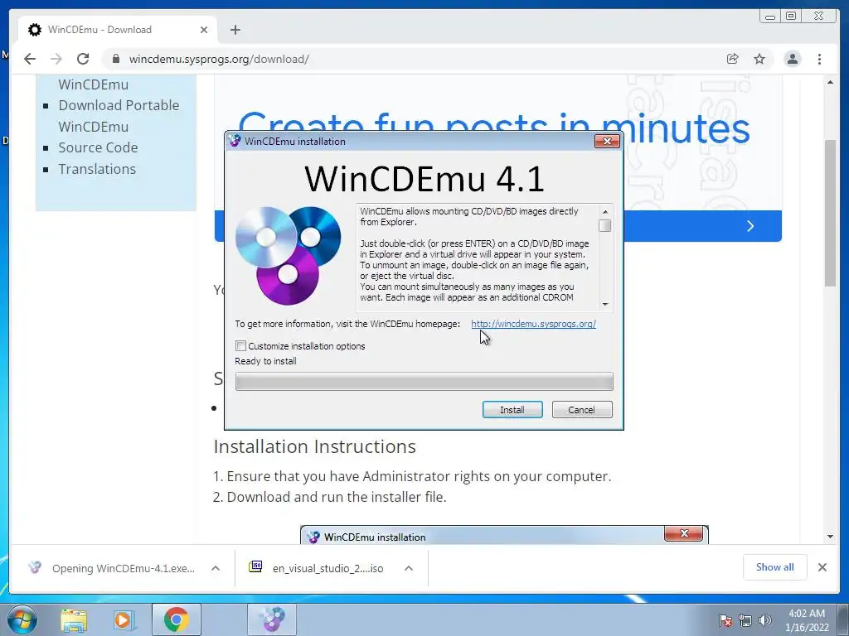This screenshot has width=849, height=636.
Task: Open the Chrome profile avatar
Action: 792,59
